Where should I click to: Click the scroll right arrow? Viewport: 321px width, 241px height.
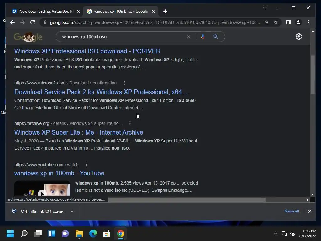pos(307,200)
